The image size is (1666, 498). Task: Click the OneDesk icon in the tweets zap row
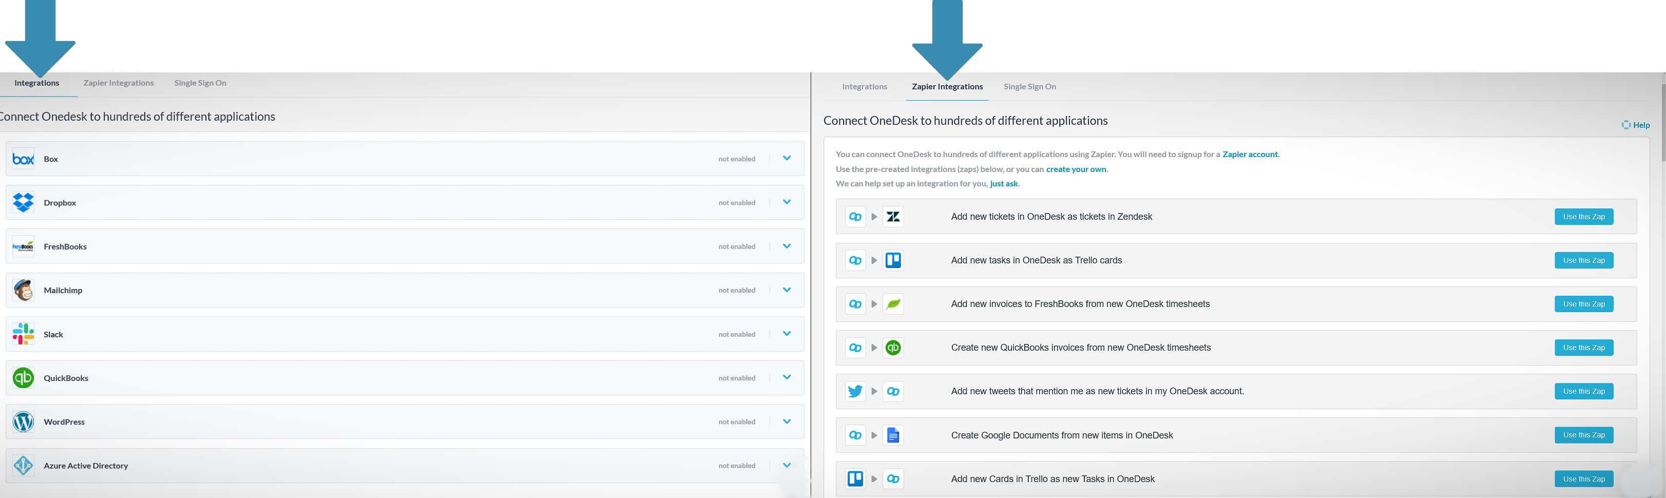(x=893, y=391)
